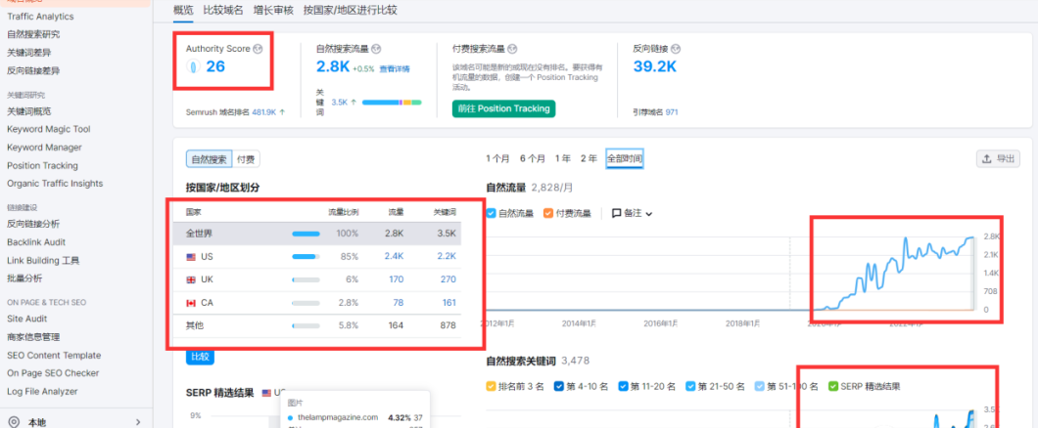Open Organic Traffic Insights in sidebar
The width and height of the screenshot is (1038, 428).
pyautogui.click(x=55, y=184)
